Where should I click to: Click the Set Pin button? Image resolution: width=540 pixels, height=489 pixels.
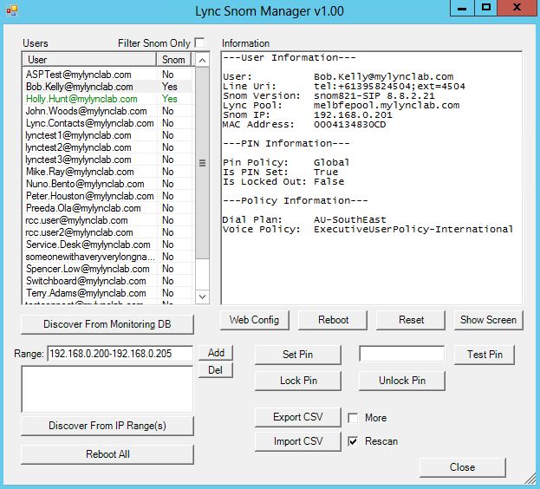[298, 355]
